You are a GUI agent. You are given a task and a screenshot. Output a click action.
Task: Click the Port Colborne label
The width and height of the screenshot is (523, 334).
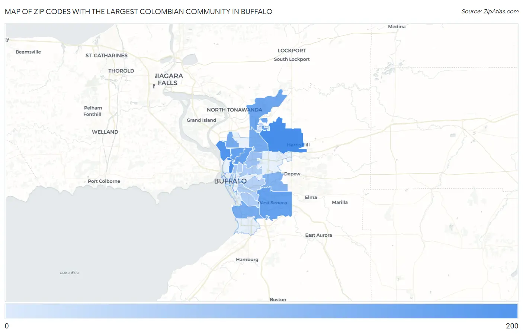pos(104,181)
